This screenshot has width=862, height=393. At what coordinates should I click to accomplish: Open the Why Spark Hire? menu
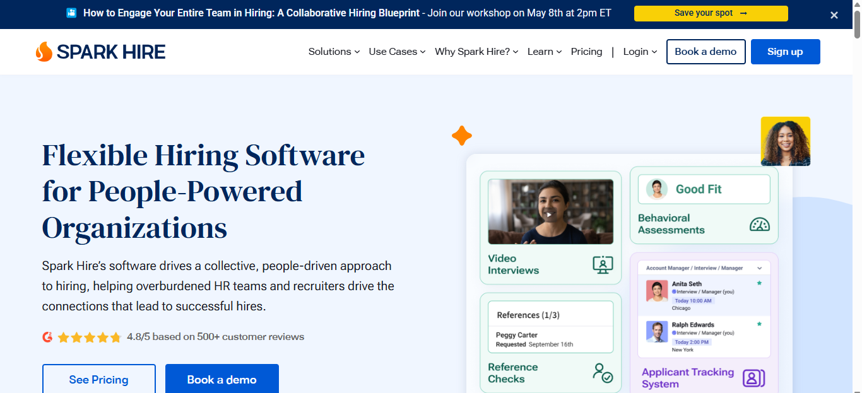[476, 52]
